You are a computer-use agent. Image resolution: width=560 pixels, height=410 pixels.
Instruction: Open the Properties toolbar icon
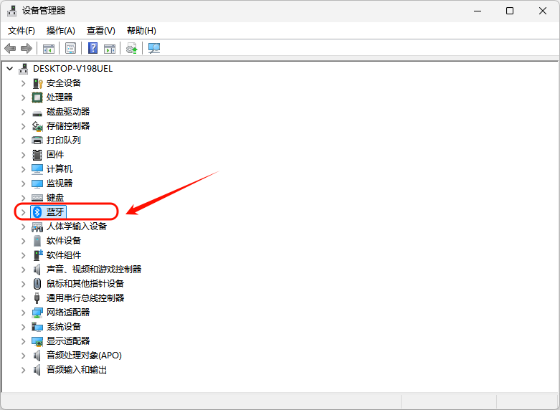70,48
